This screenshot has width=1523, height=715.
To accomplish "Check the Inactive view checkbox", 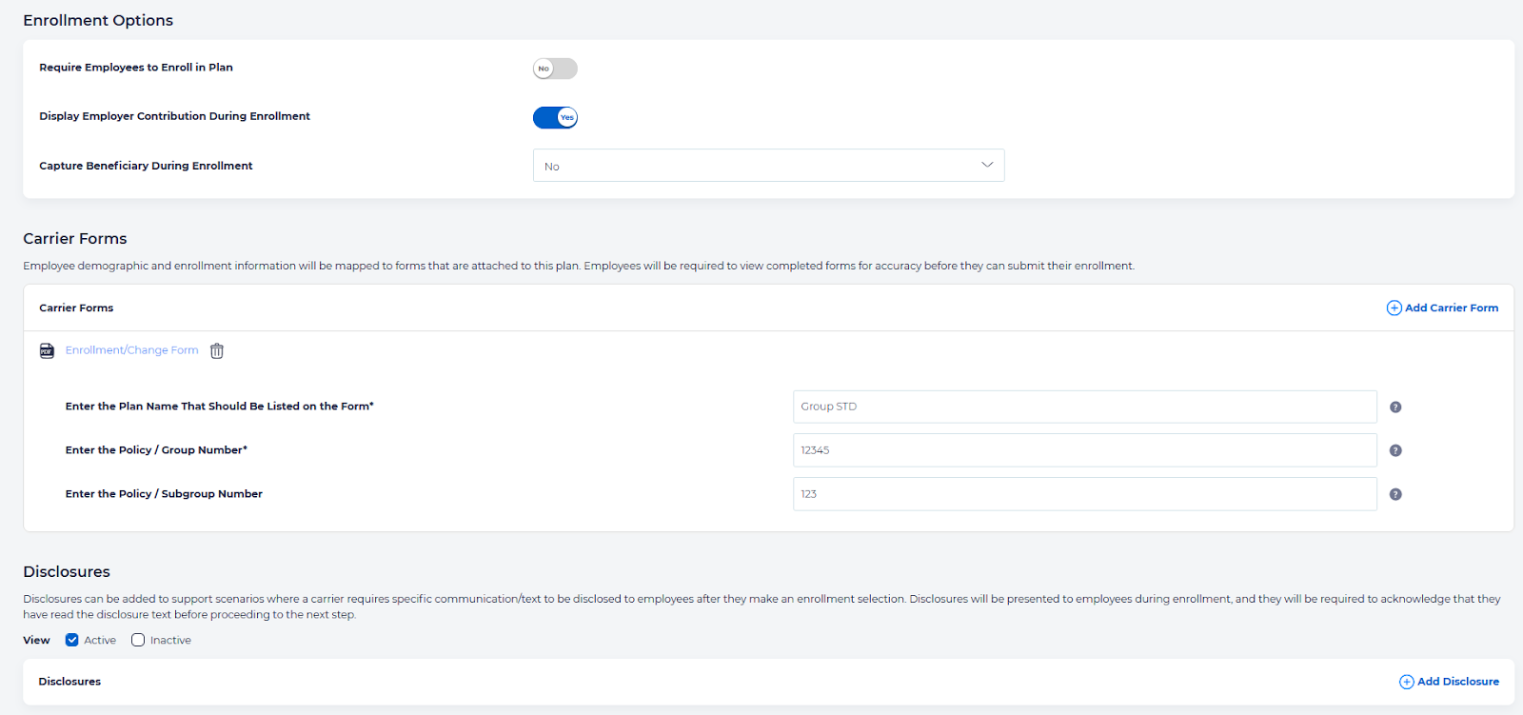I will (138, 640).
